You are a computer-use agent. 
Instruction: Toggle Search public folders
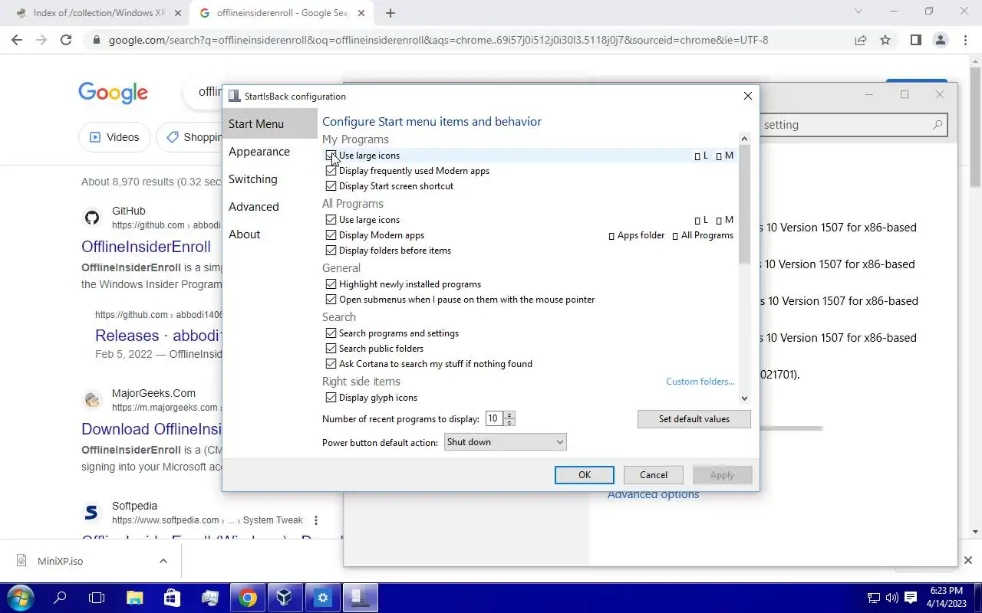pyautogui.click(x=331, y=349)
